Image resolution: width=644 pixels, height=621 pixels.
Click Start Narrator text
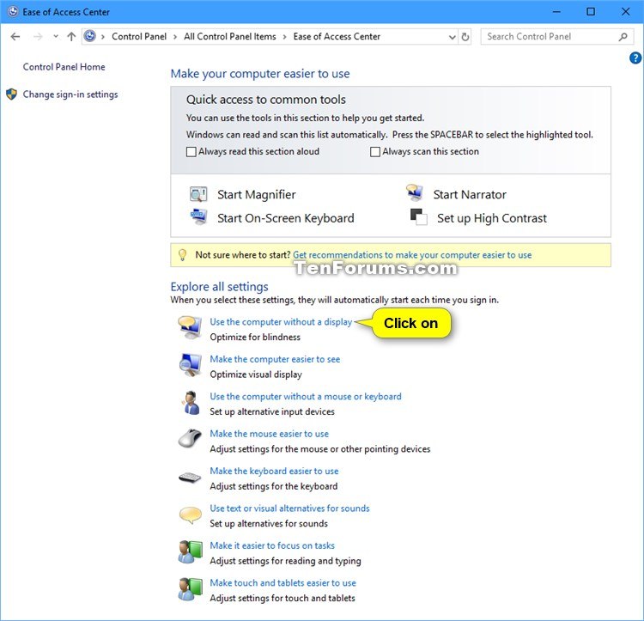coord(470,195)
